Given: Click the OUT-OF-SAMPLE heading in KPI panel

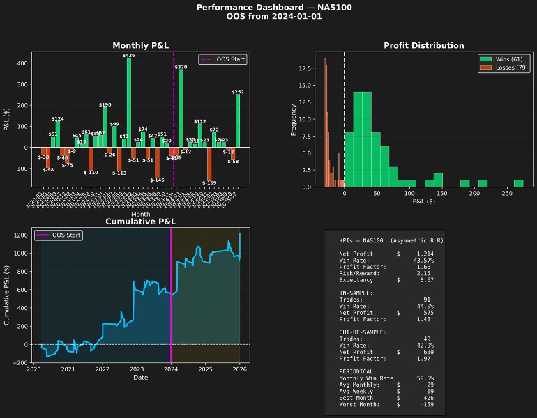Looking at the screenshot, I should tap(363, 332).
